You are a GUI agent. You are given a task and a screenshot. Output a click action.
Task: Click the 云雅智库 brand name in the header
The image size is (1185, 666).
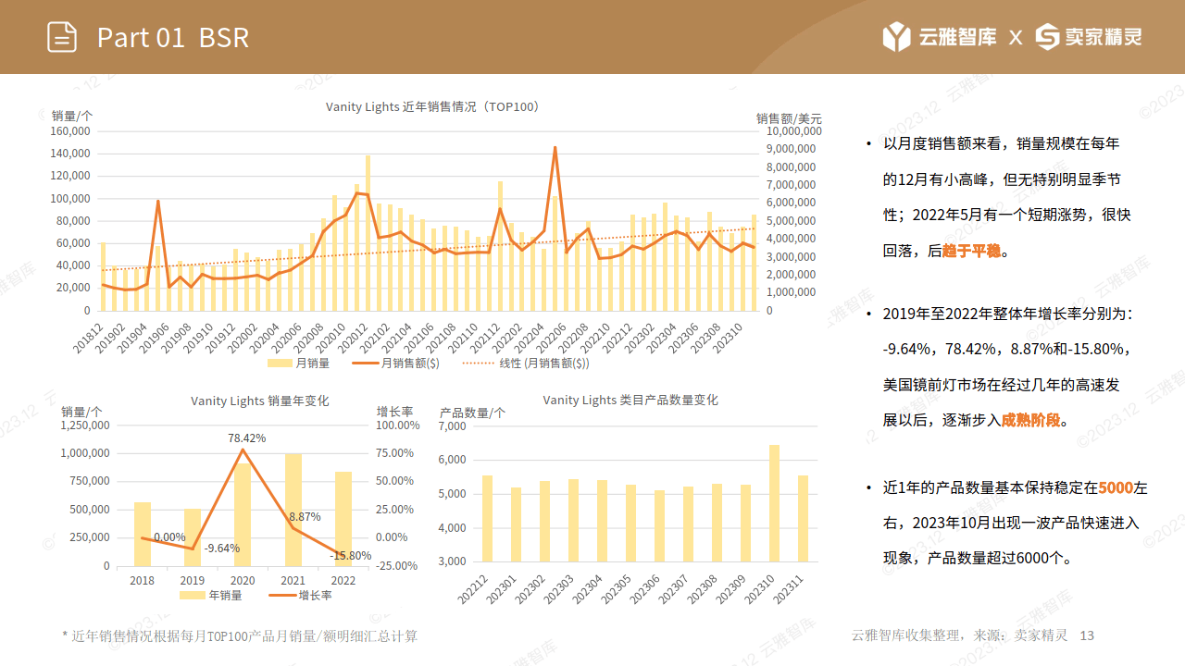958,37
